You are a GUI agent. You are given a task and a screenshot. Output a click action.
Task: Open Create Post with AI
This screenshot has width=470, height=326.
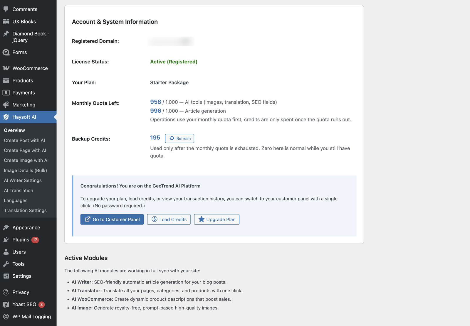(x=24, y=140)
